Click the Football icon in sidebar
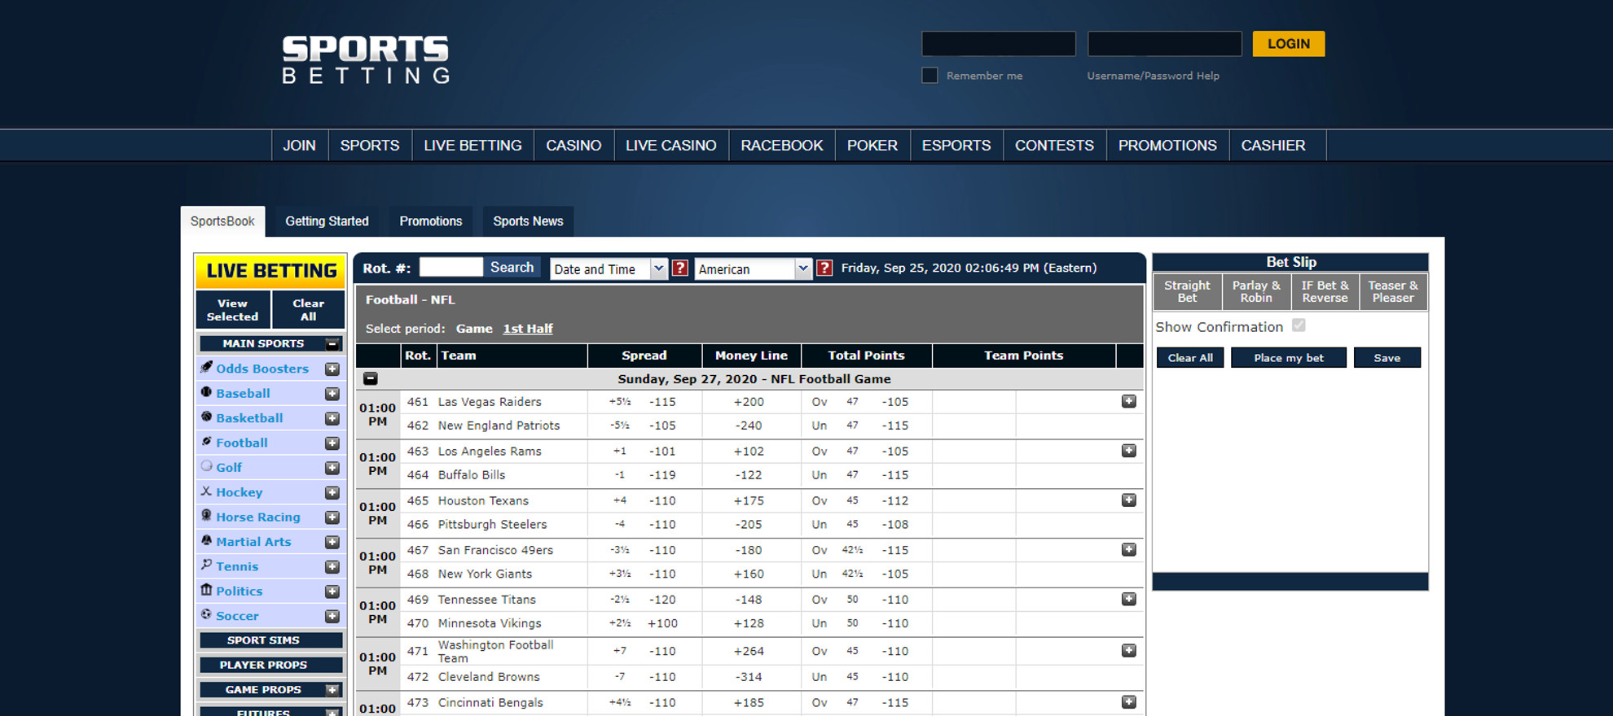 [207, 442]
